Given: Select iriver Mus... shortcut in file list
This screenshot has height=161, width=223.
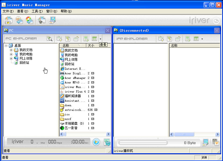Looking at the screenshot, I should (73, 87).
